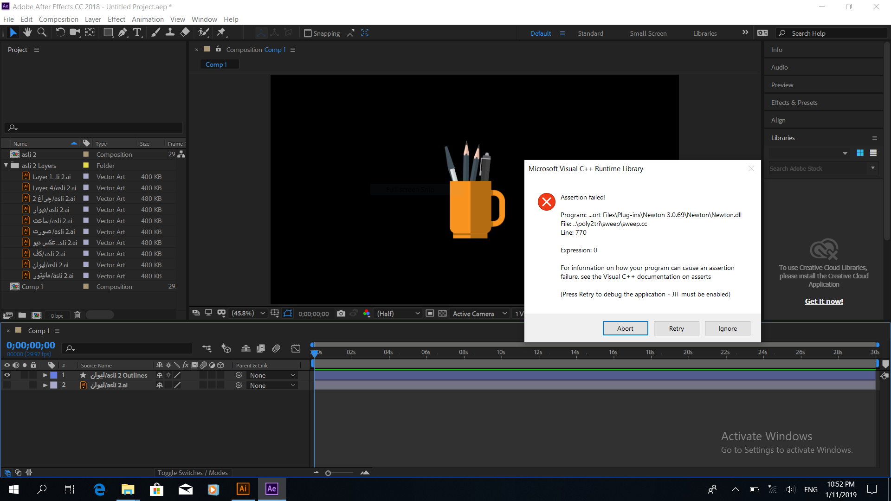The image size is (891, 501).
Task: Click the Ignore button on the error dialog
Action: (727, 328)
